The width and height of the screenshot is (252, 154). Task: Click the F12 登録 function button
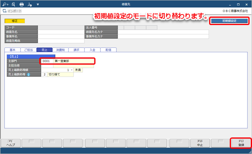(x=241, y=143)
